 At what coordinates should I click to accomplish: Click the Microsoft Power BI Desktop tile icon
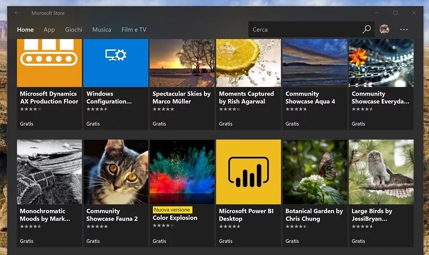[x=248, y=172]
